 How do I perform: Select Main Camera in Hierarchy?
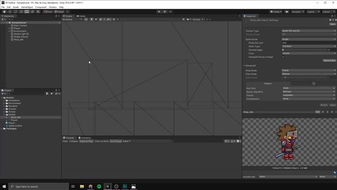pyautogui.click(x=20, y=26)
